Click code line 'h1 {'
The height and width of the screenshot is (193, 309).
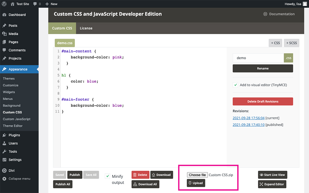coord(66,75)
